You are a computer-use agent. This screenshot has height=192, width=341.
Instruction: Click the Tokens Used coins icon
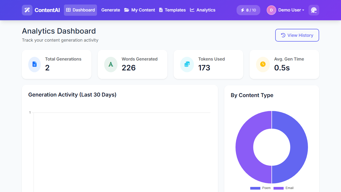187,64
